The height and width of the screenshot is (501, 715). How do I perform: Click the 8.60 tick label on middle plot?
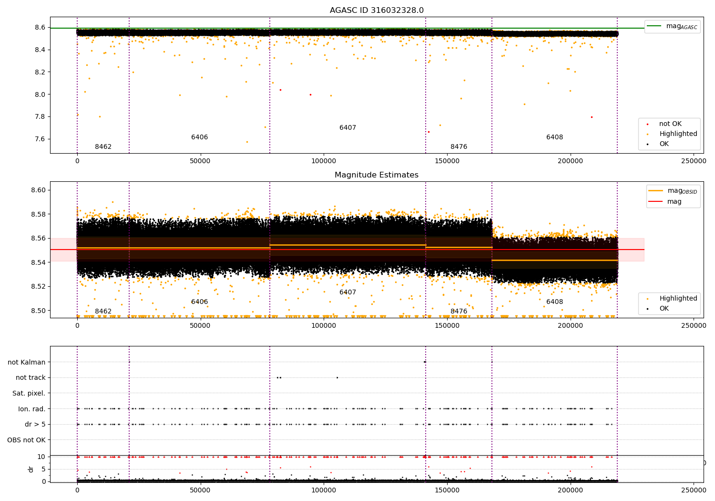[39, 190]
